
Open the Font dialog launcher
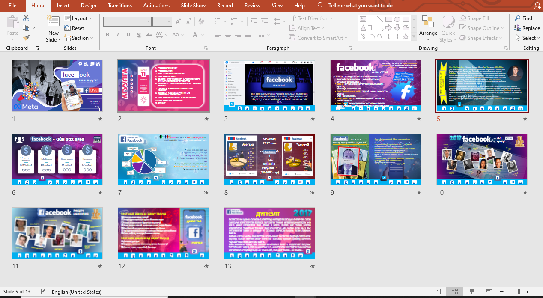coord(206,48)
